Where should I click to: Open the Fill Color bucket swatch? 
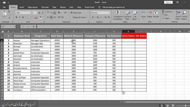click(x=36, y=17)
